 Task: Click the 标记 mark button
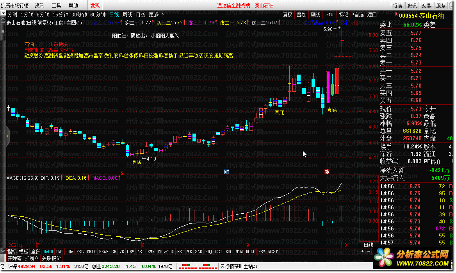coord(344,14)
